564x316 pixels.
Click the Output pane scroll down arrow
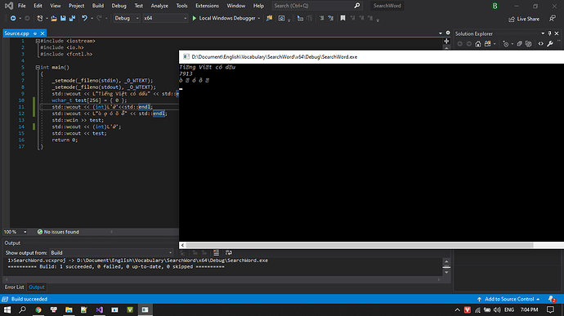click(x=446, y=273)
